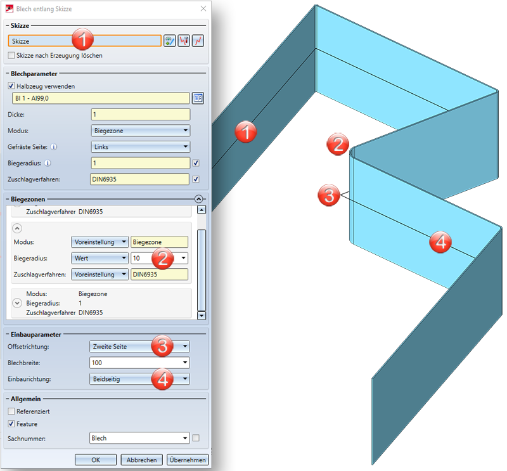Click the info icon next to Biegeradius

48,163
